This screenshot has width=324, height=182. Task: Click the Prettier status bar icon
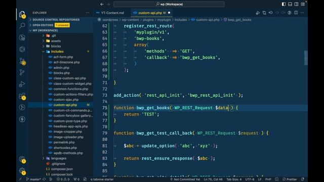coord(290,179)
